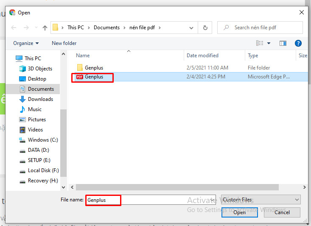Sort files by Size column
This screenshot has height=226, width=311.
(x=303, y=56)
